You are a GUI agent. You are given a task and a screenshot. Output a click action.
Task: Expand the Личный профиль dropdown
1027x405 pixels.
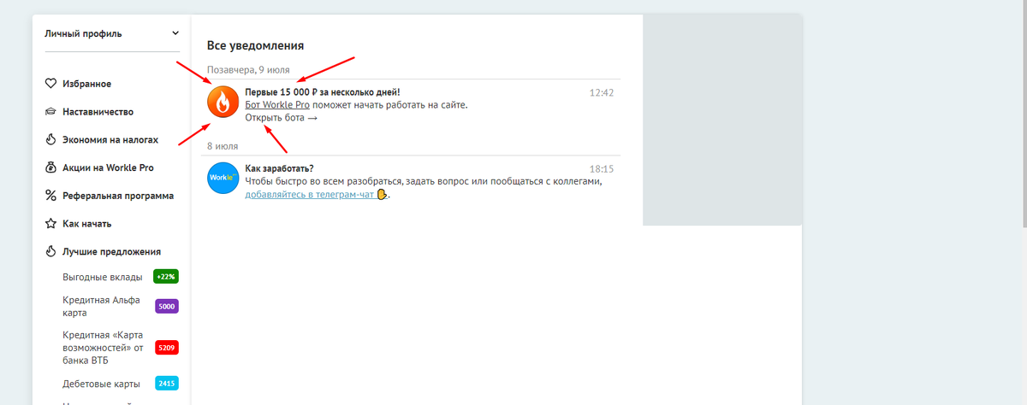(x=112, y=34)
